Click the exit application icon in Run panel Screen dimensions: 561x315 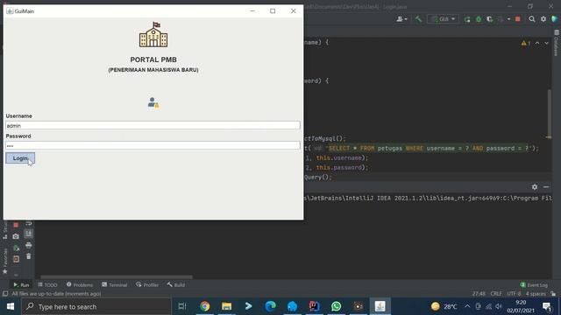[16, 259]
